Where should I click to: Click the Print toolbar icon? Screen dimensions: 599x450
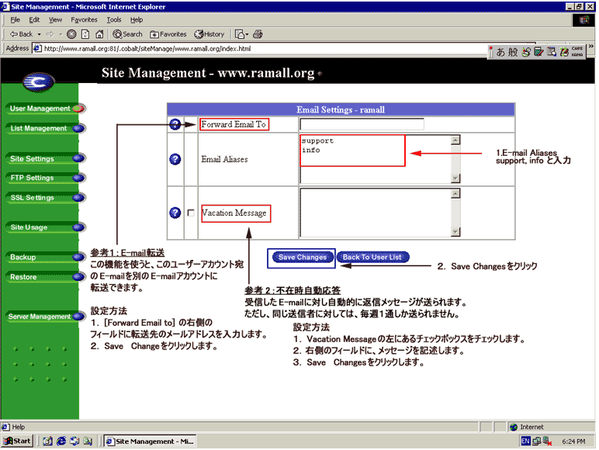(x=258, y=34)
